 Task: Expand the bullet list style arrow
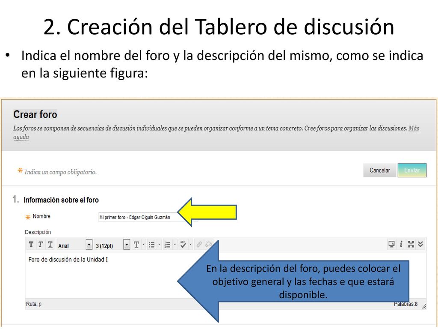pyautogui.click(x=159, y=245)
